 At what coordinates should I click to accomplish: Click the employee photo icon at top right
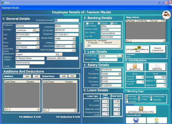[166, 15]
